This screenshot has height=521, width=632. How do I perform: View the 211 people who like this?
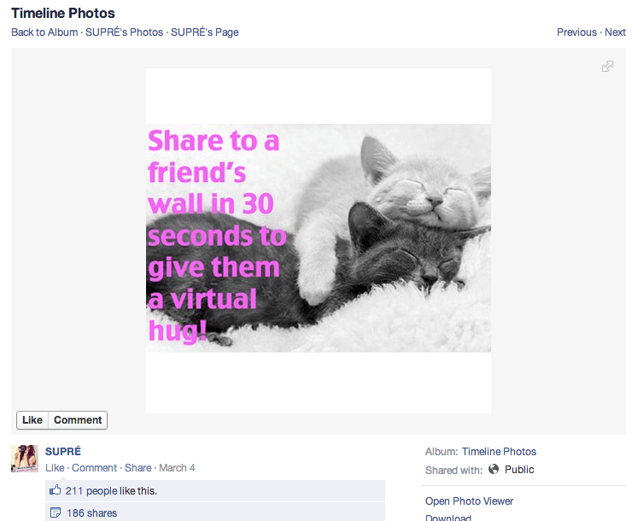(x=111, y=491)
